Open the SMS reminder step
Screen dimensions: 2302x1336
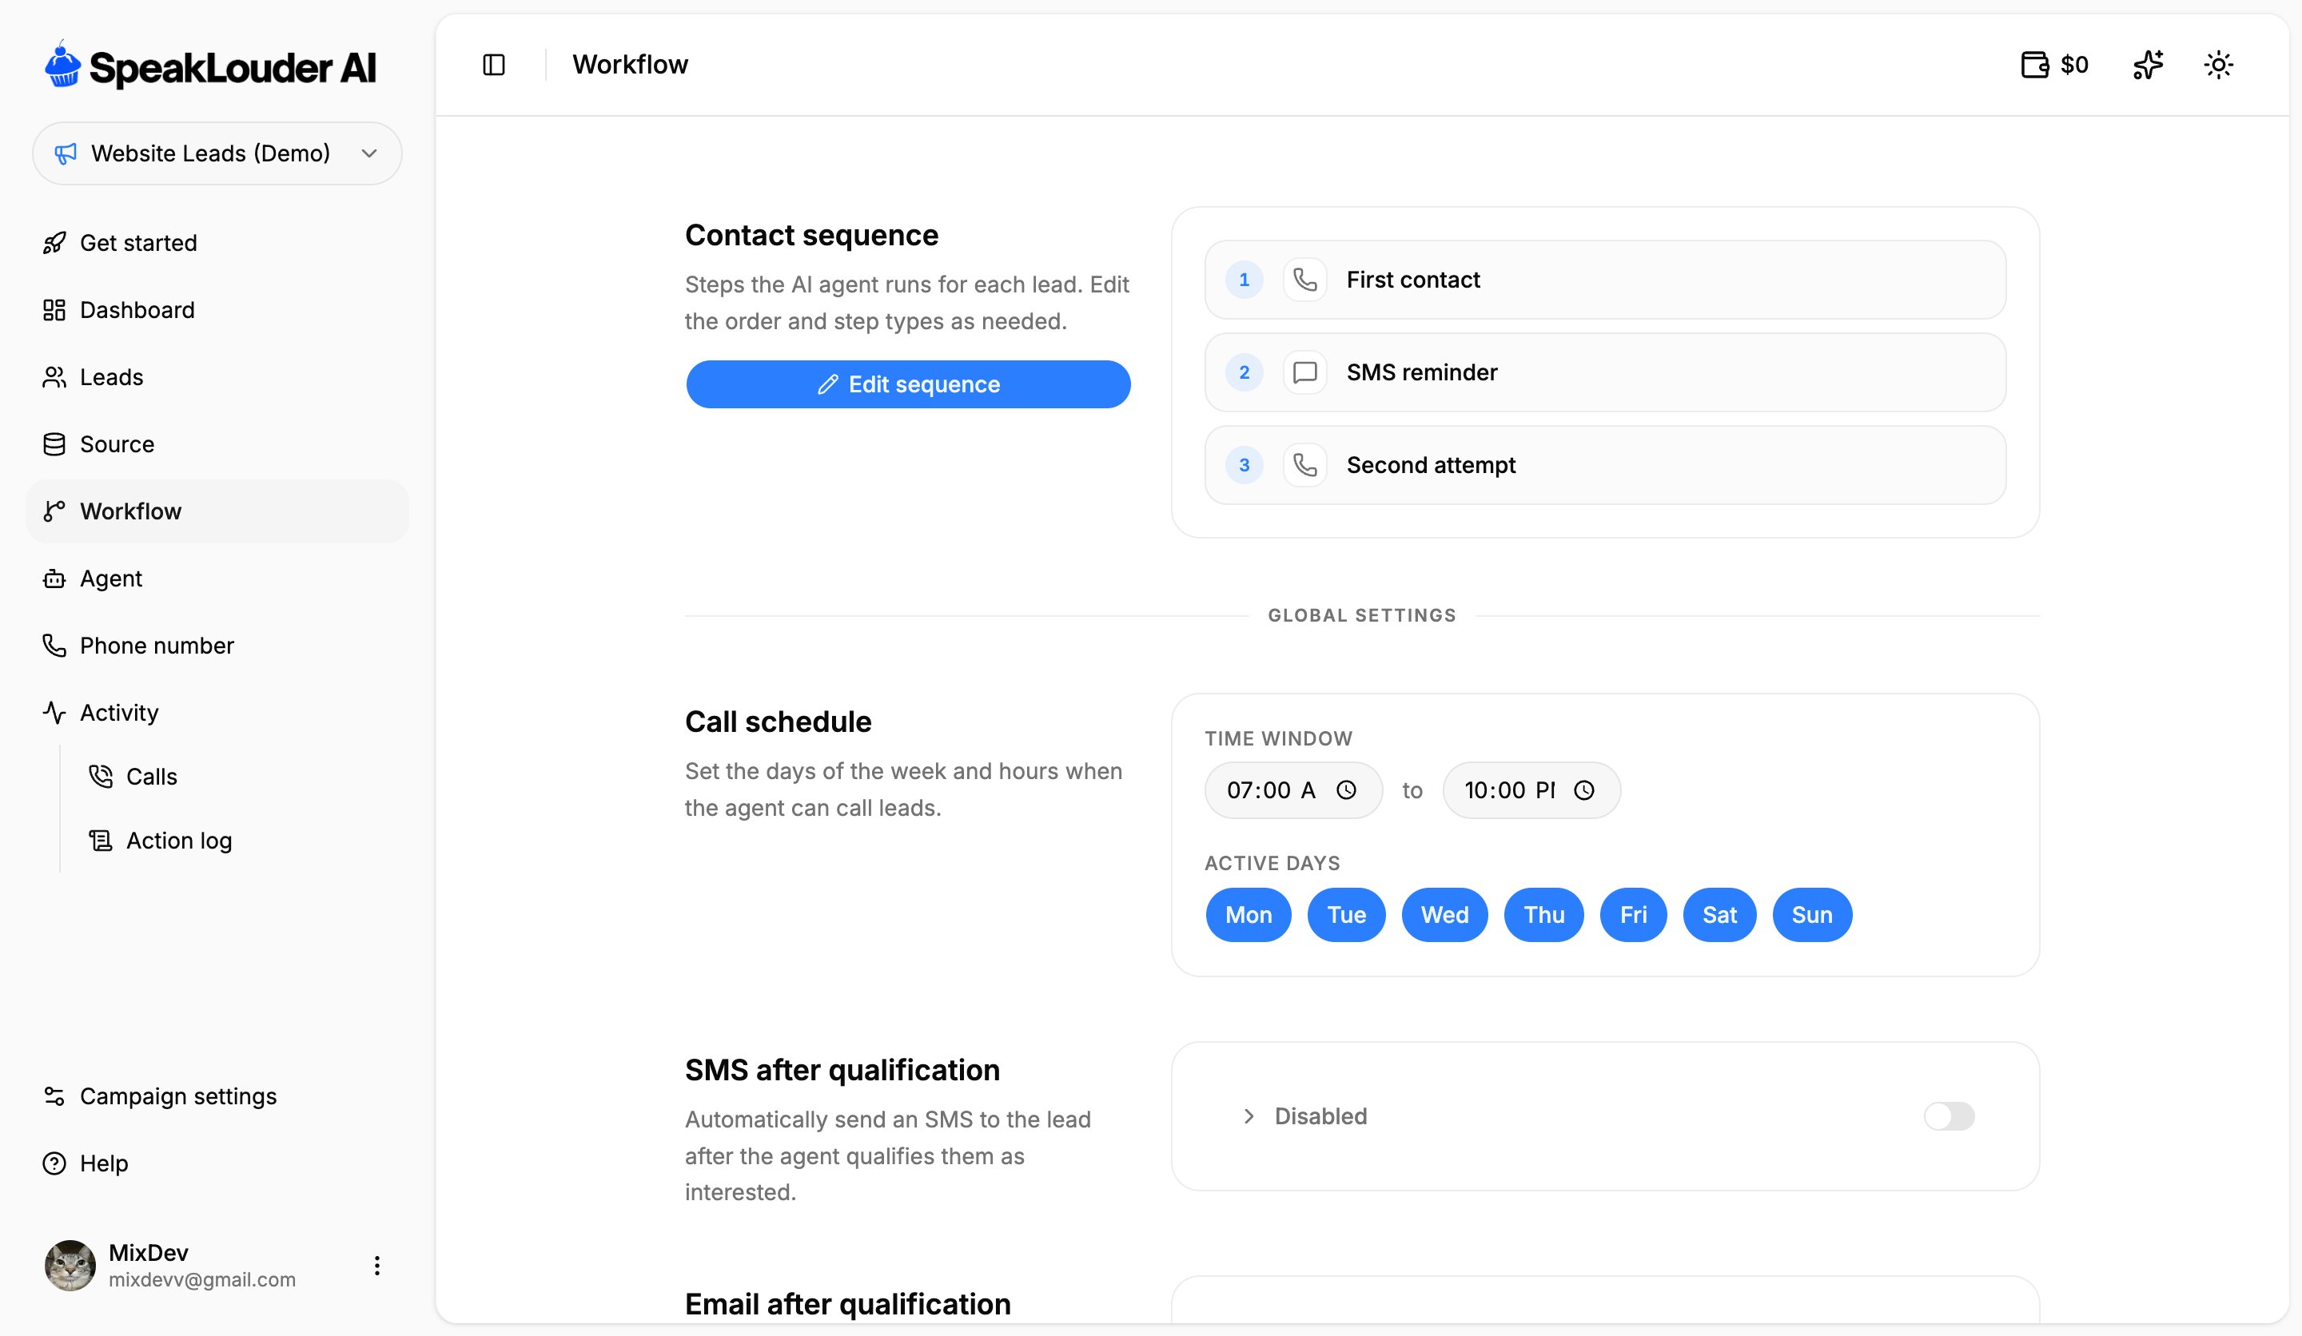(x=1605, y=372)
